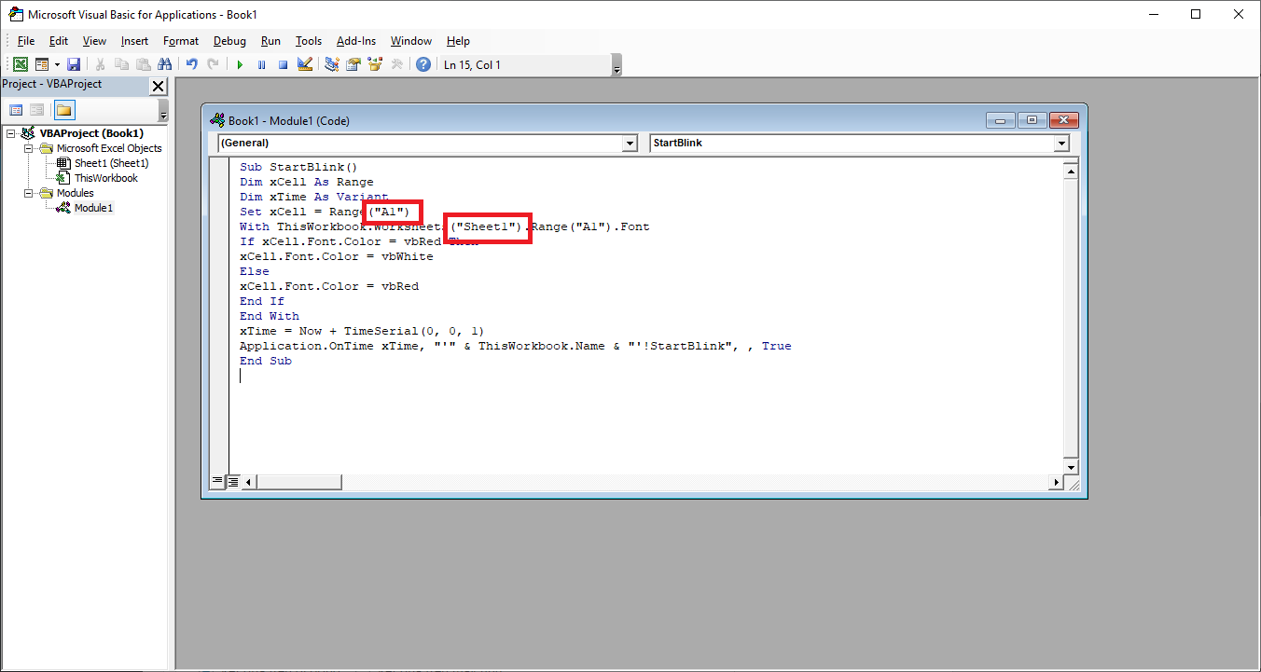Click the code window vertical scrollbar down arrow
The height and width of the screenshot is (672, 1261).
(1071, 467)
